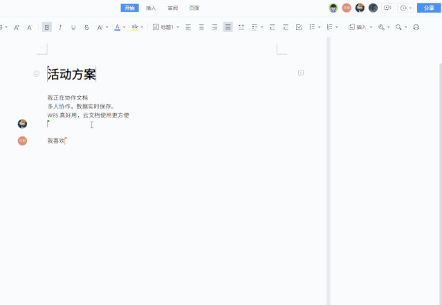The height and width of the screenshot is (305, 442).
Task: Click comment icon beside title
Action: pos(301,73)
